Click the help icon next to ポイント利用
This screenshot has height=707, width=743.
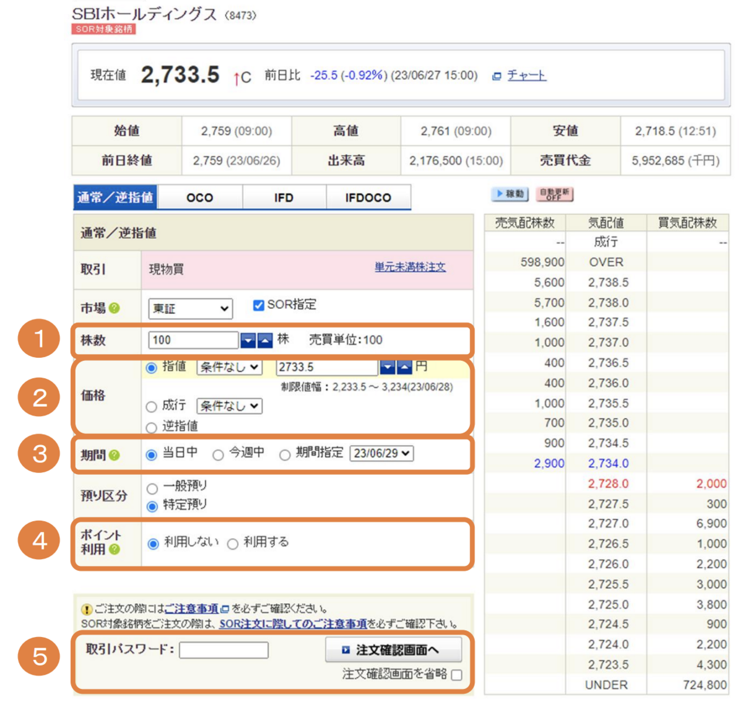[x=115, y=549]
